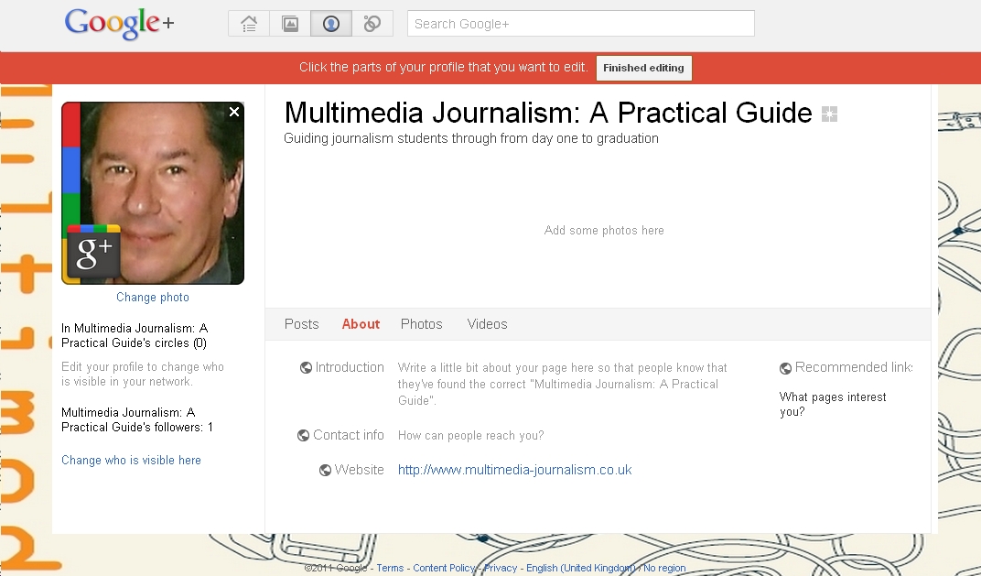Click Add some photos here area
Screen dimensions: 981x576
[604, 231]
